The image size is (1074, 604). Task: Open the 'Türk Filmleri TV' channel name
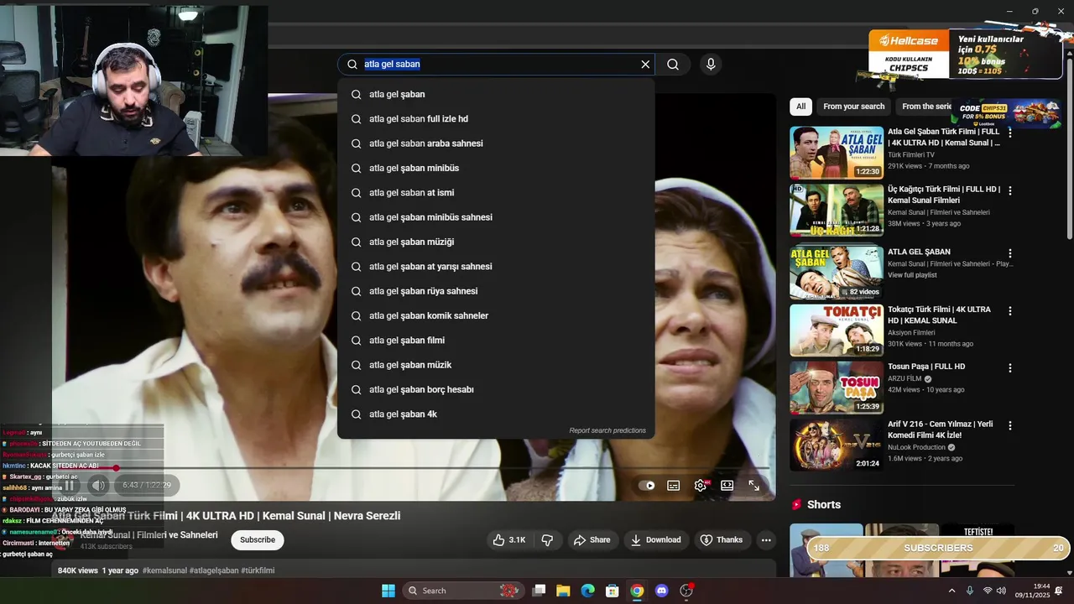pyautogui.click(x=911, y=155)
